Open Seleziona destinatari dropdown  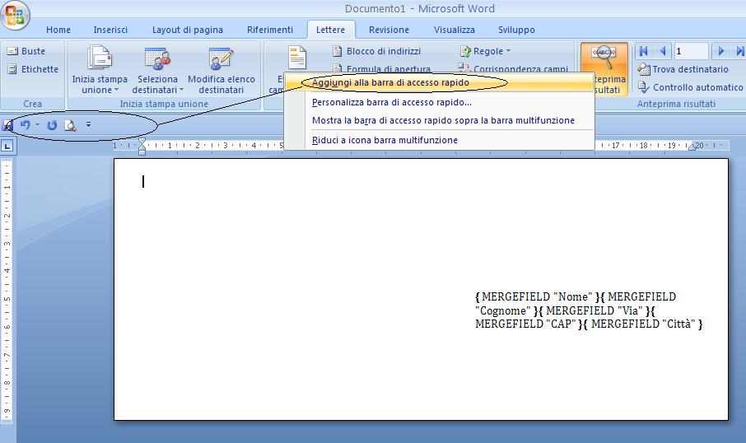(x=157, y=70)
